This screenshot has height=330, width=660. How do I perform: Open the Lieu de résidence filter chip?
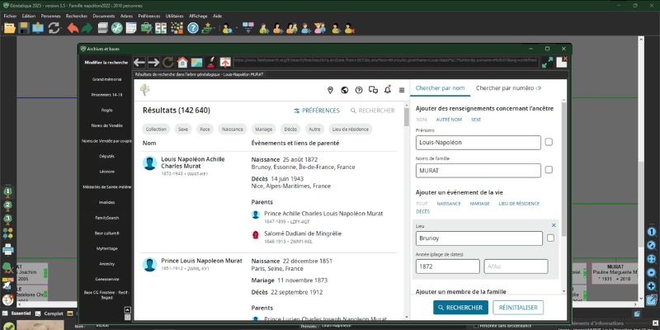coord(350,130)
